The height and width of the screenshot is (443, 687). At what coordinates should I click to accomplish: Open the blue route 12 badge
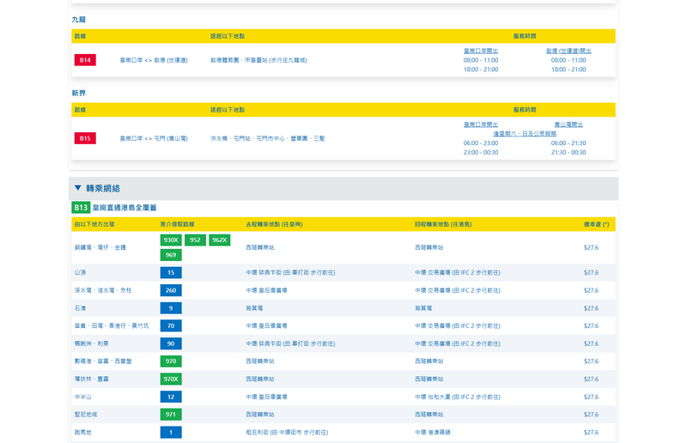point(171,397)
